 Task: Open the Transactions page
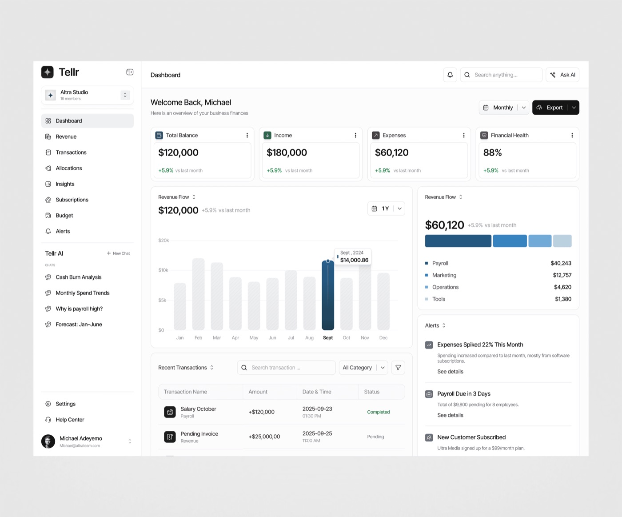(x=88, y=152)
